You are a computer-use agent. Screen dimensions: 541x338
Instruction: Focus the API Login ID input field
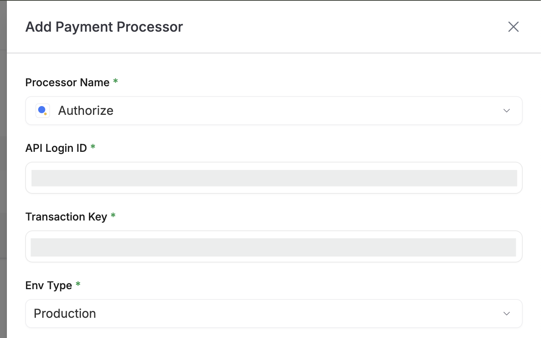(274, 178)
